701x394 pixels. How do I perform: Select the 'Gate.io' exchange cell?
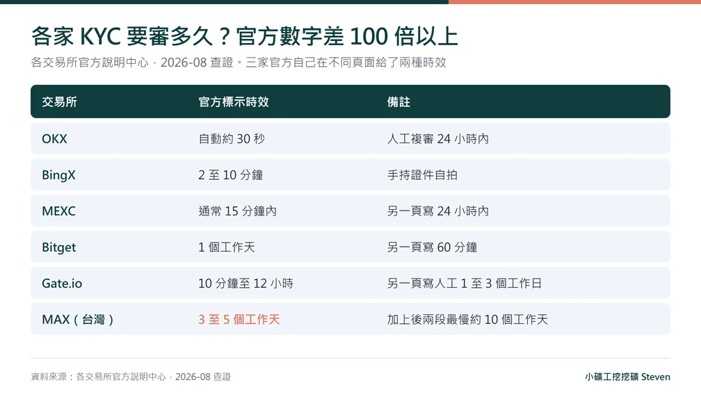click(x=62, y=284)
